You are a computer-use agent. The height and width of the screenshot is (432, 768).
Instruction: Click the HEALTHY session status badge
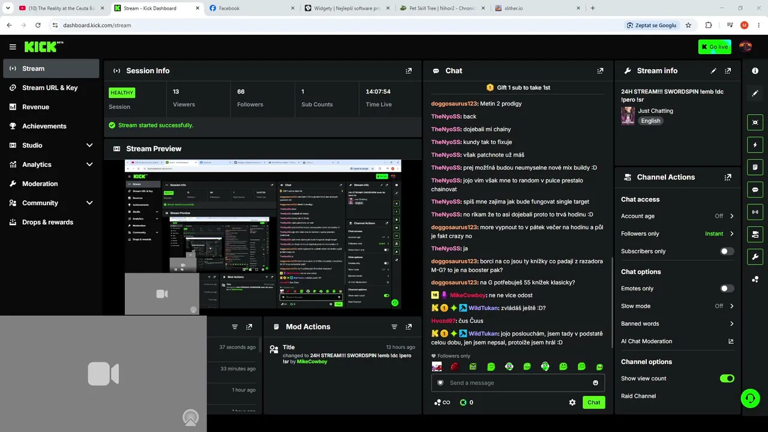coord(122,93)
